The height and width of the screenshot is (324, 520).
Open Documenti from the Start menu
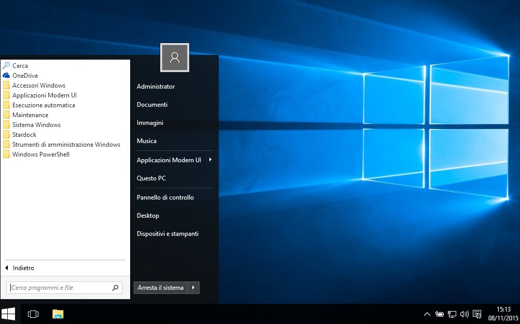point(152,105)
